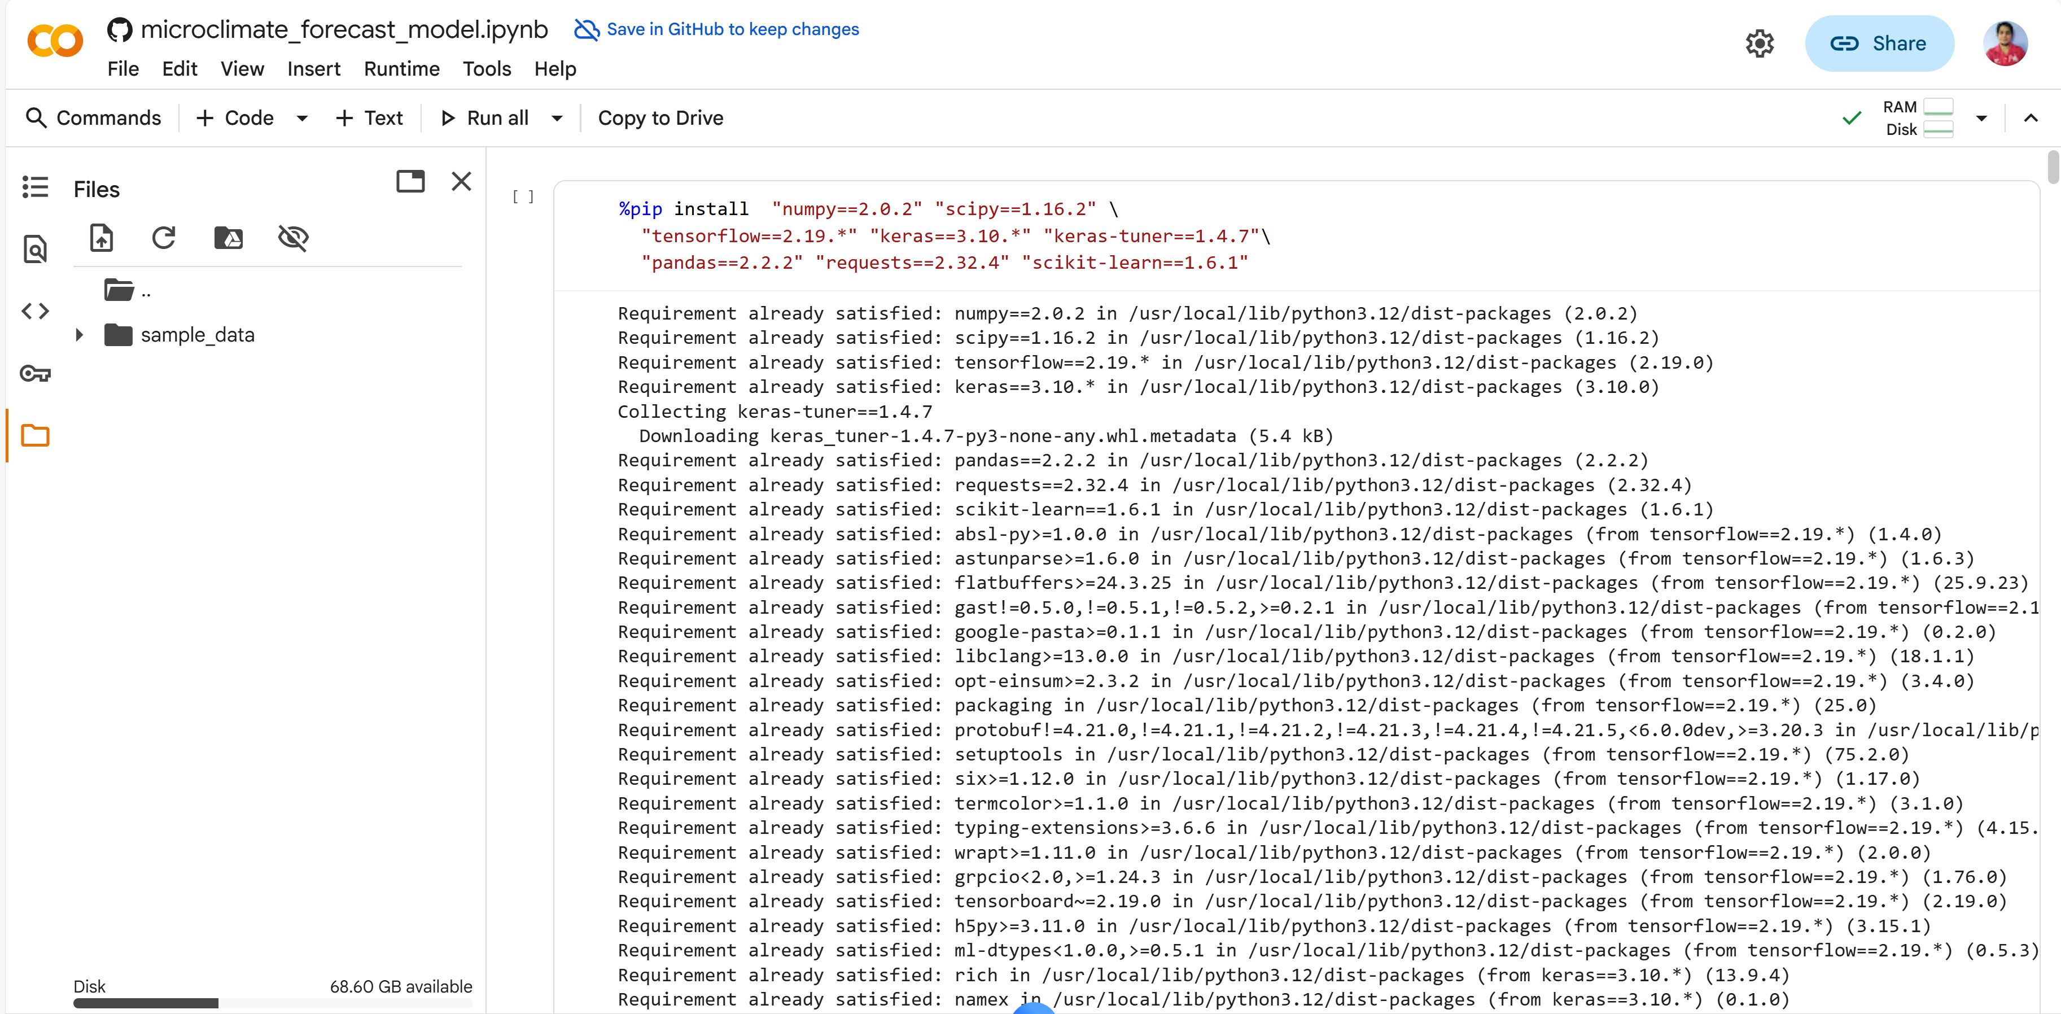This screenshot has height=1014, width=2061.
Task: Open the RAM Disk resources dropdown
Action: point(1981,119)
